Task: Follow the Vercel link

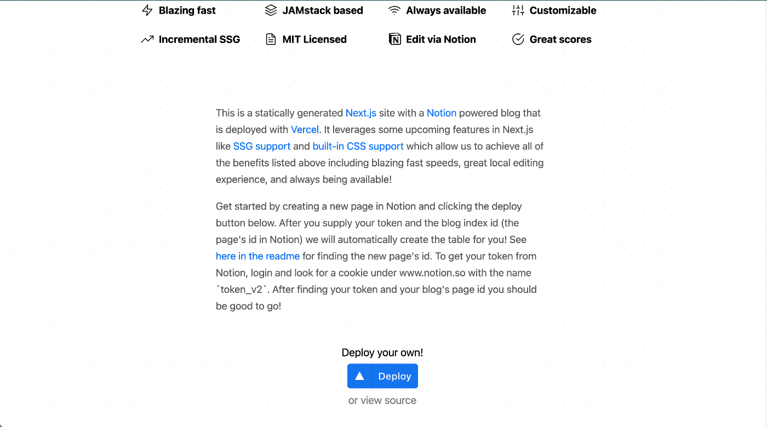Action: 305,130
